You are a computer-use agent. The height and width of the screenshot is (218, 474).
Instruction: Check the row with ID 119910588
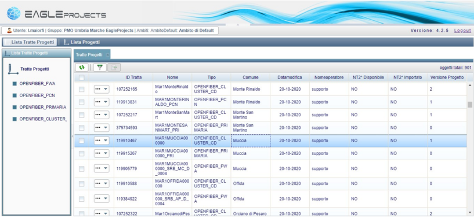[82, 184]
